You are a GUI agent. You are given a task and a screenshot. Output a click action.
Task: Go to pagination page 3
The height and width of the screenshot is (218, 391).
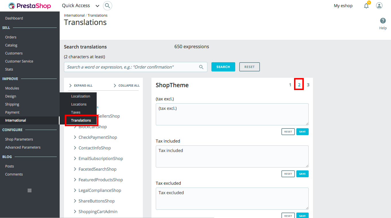(308, 85)
